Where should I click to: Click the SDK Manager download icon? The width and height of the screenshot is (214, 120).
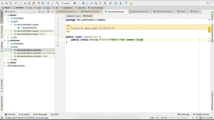click(x=121, y=3)
